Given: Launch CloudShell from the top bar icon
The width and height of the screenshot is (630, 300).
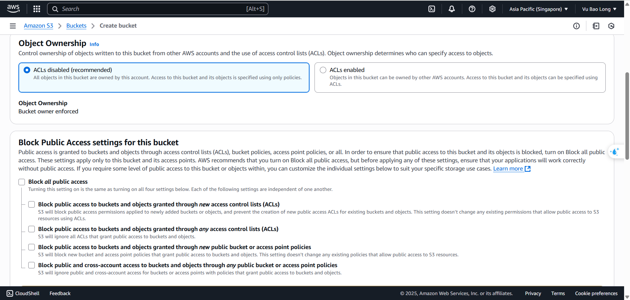Looking at the screenshot, I should [x=432, y=9].
